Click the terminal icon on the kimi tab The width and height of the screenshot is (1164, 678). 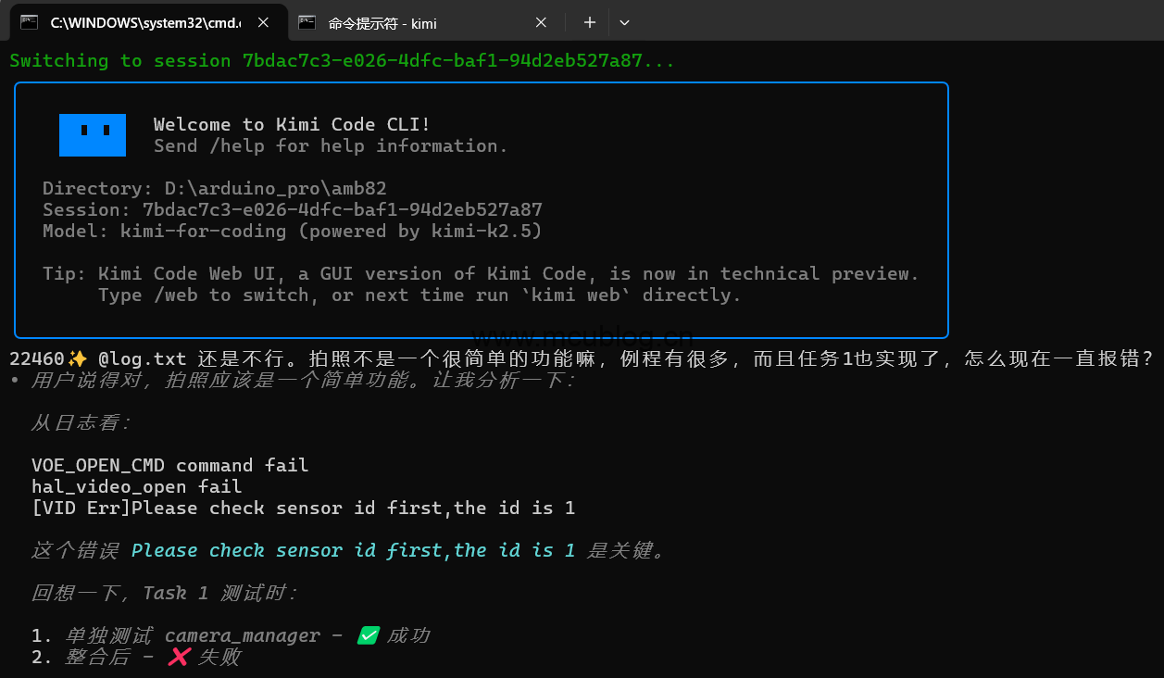307,22
